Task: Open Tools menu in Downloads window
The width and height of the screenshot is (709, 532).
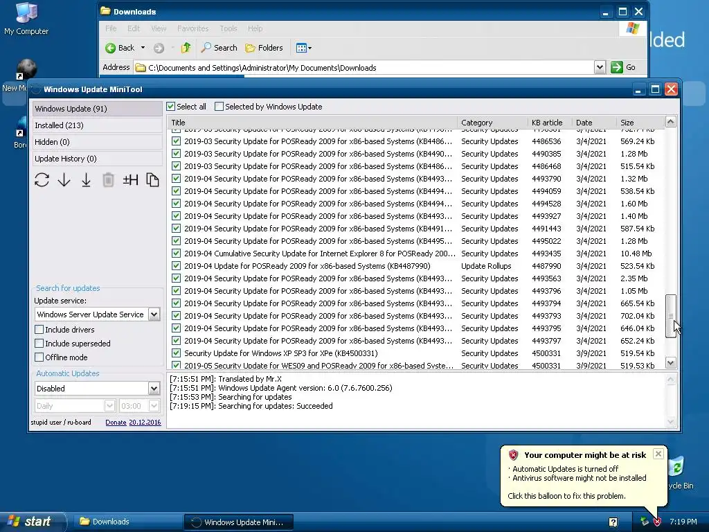Action: (x=228, y=28)
